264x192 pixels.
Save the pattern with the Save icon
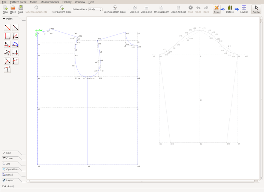[x=20, y=9]
